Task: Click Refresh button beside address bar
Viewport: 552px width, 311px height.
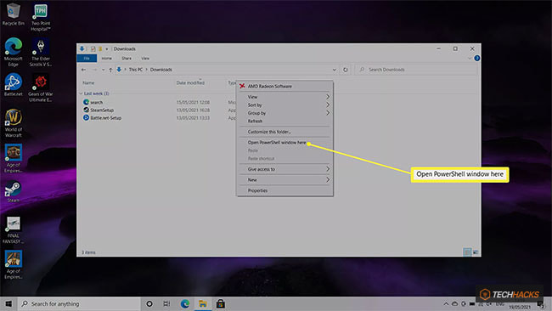Action: click(x=346, y=70)
